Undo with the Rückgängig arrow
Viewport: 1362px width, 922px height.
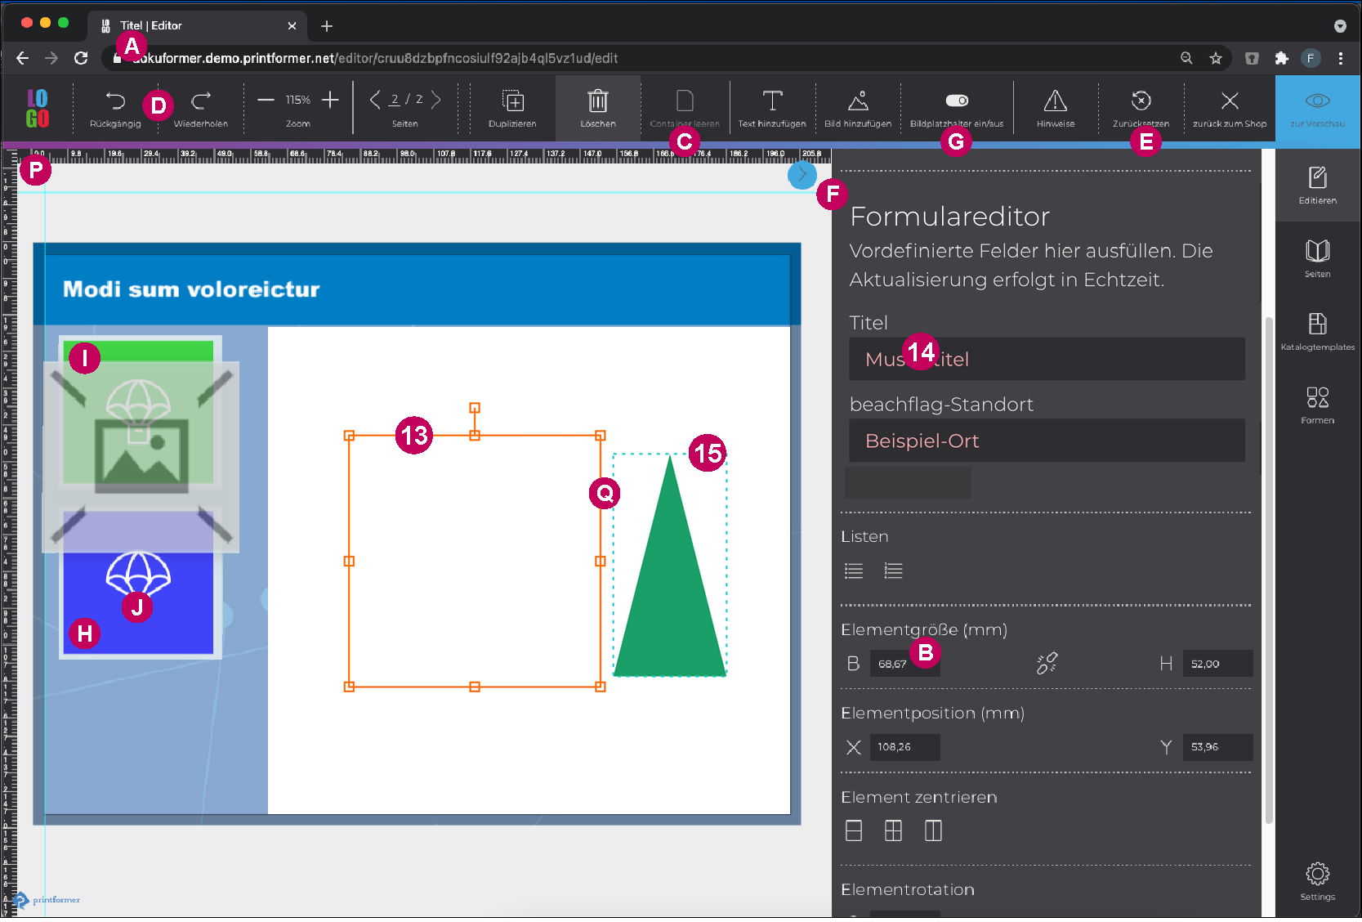(x=115, y=101)
